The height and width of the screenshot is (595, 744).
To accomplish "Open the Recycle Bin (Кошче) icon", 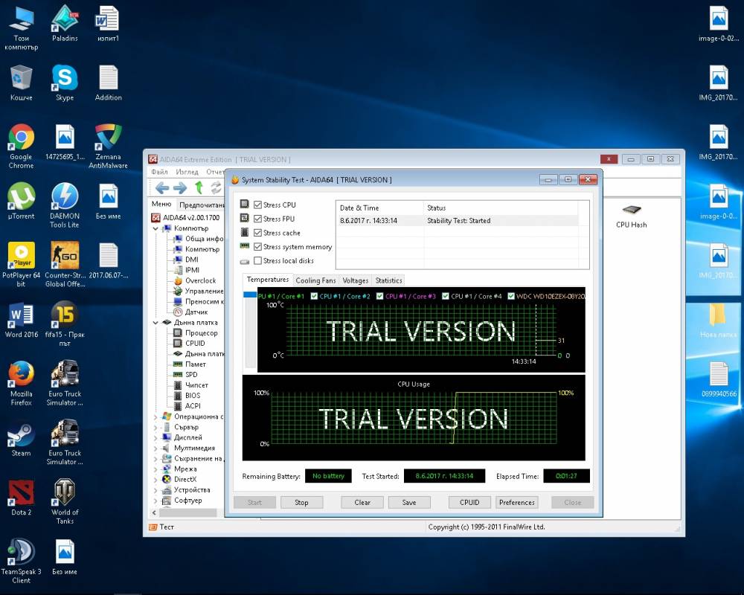I will [x=21, y=82].
